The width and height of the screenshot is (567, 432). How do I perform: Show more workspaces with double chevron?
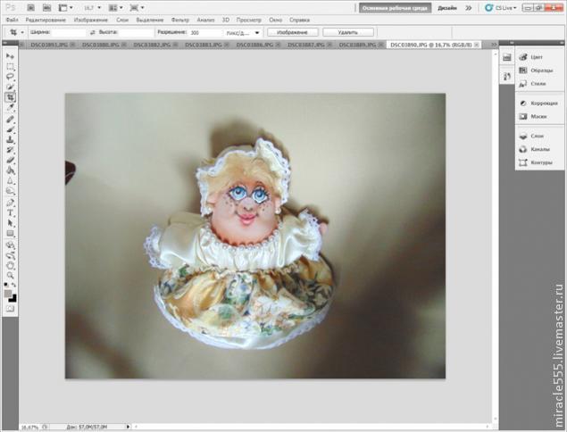[x=468, y=8]
